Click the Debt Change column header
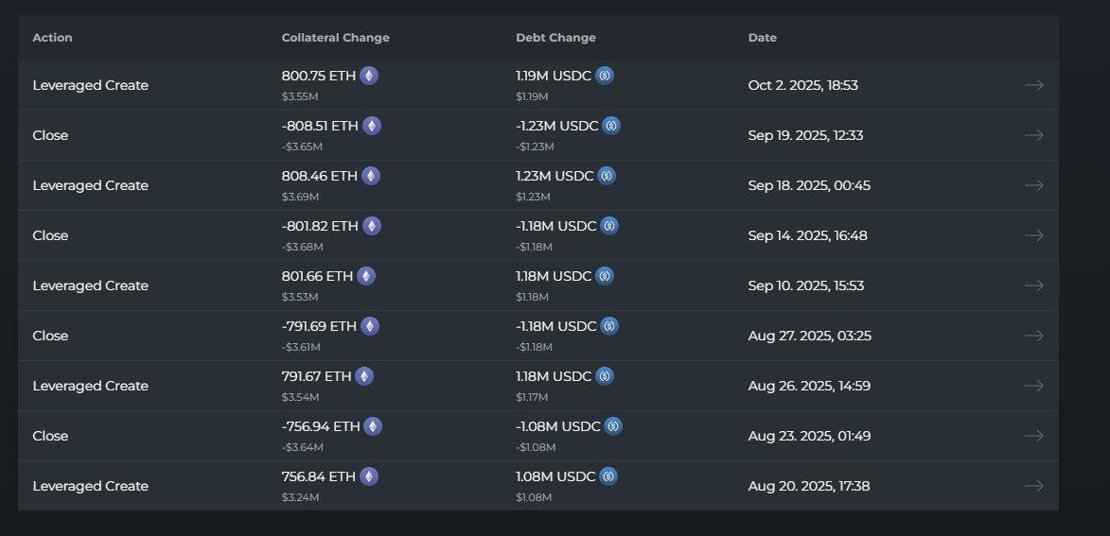The width and height of the screenshot is (1110, 536). (x=555, y=38)
